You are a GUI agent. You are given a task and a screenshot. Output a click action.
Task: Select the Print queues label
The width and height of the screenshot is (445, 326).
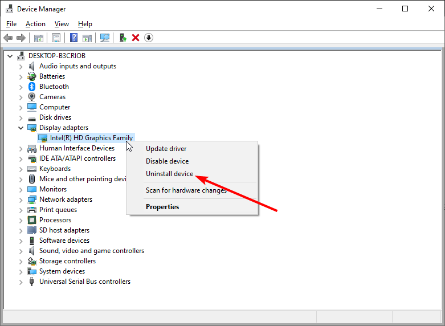click(x=58, y=210)
